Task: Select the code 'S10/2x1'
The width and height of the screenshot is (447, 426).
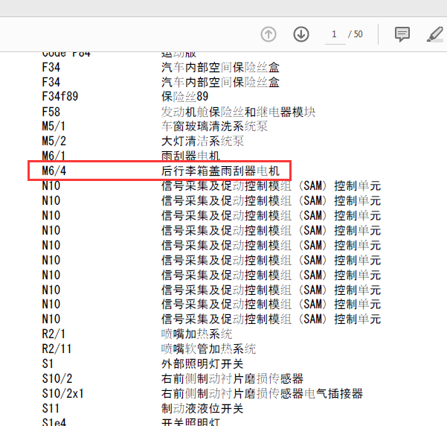Action: click(62, 393)
